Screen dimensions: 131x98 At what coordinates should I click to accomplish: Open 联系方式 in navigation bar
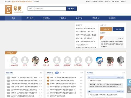point(112,18)
